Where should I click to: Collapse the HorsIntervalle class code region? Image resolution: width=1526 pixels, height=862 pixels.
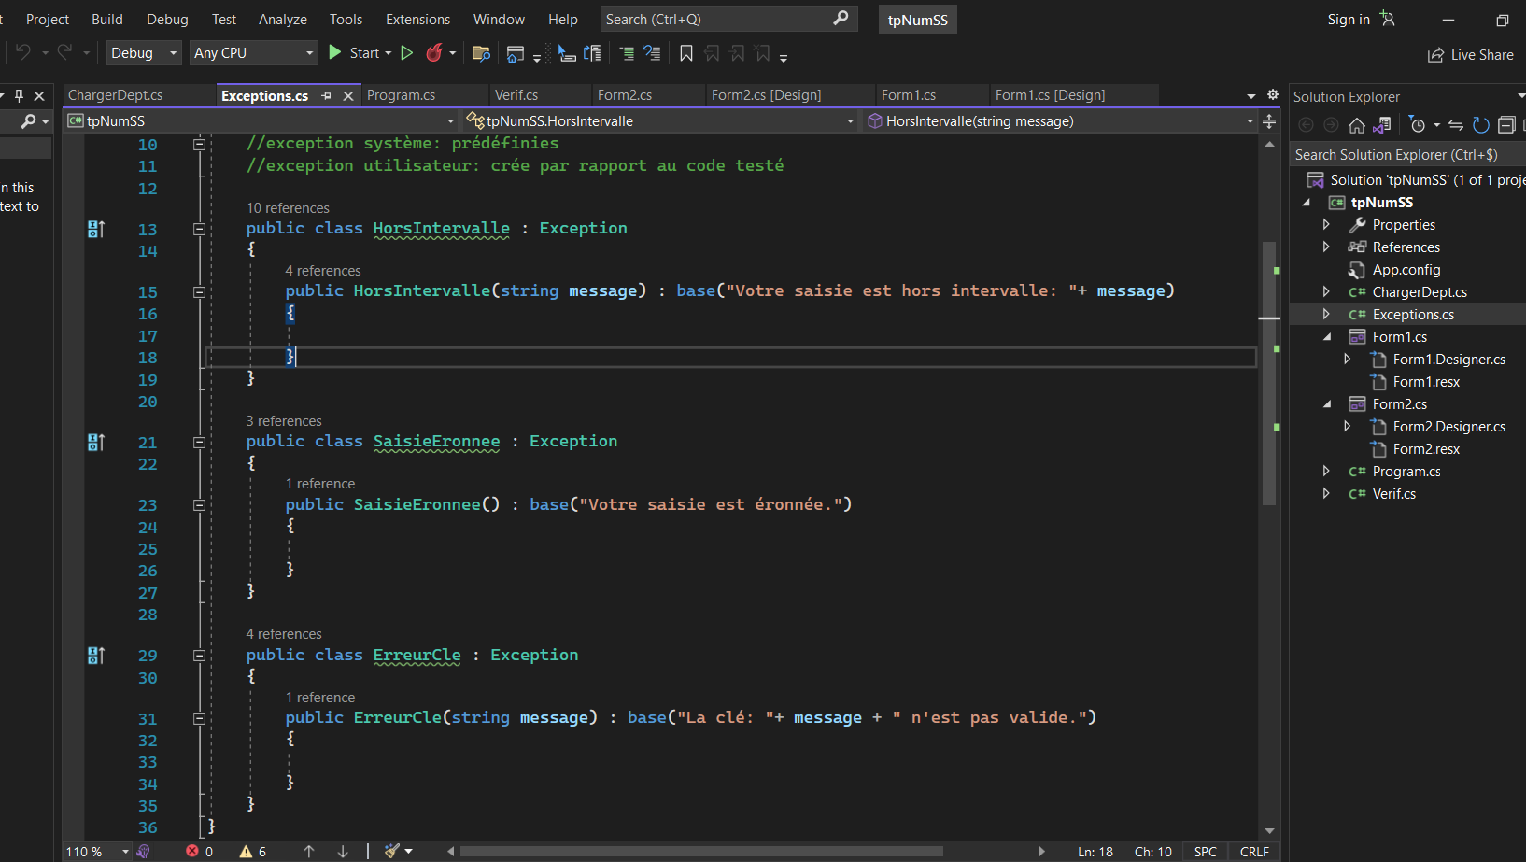[x=199, y=229]
